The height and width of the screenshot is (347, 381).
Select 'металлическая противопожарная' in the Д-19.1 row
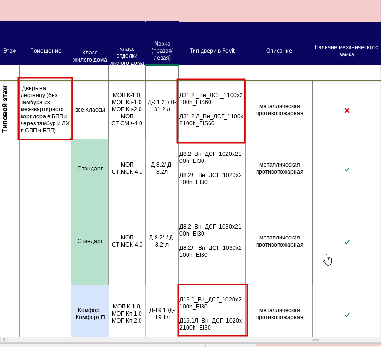pyautogui.click(x=279, y=311)
